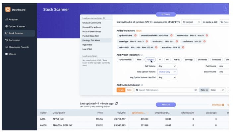Open the Analyzer sidebar icon

pos(7,20)
